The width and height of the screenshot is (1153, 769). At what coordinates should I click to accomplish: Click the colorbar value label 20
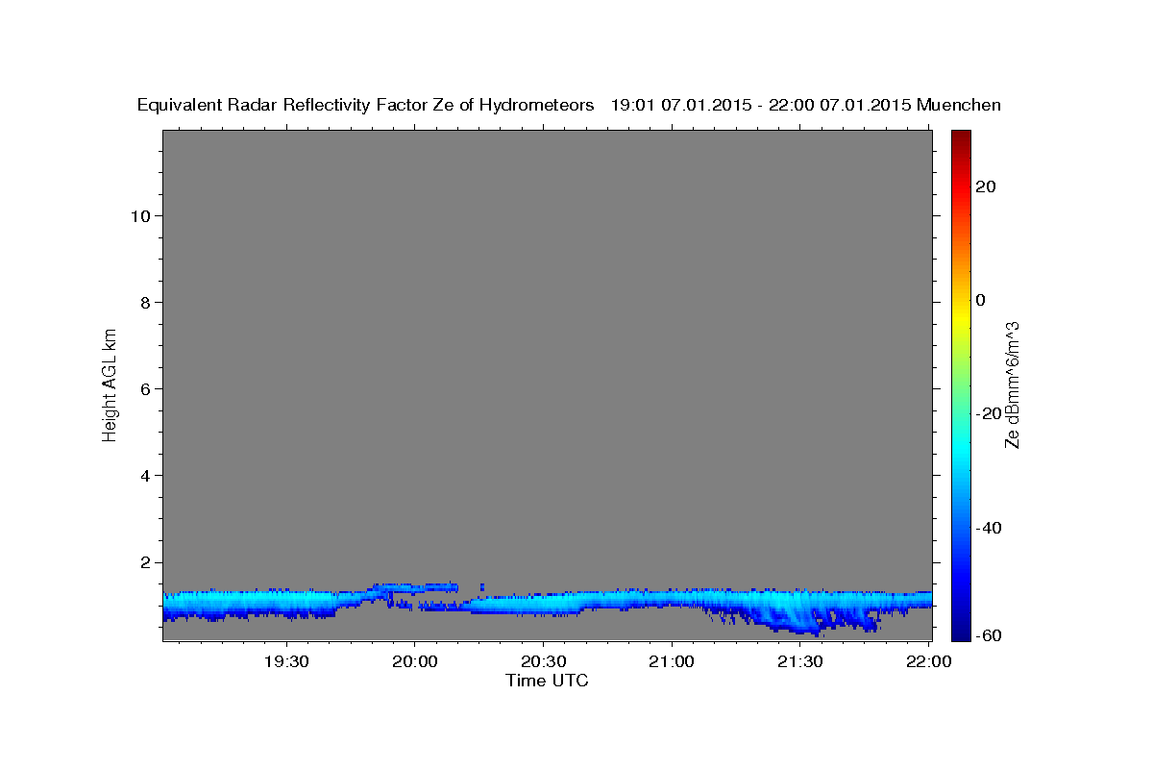click(x=987, y=186)
